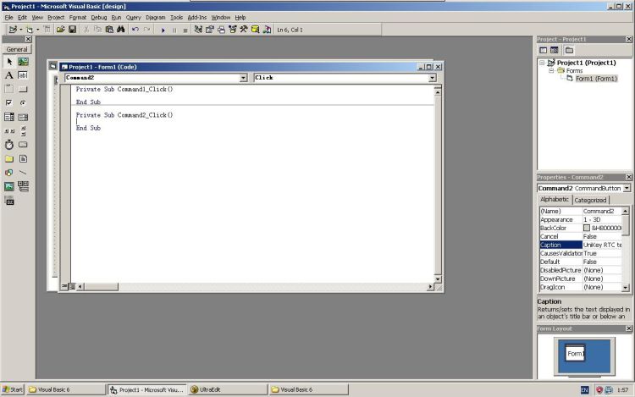Open the Project Explorer toolbar icon
635x397 pixels.
(198, 29)
